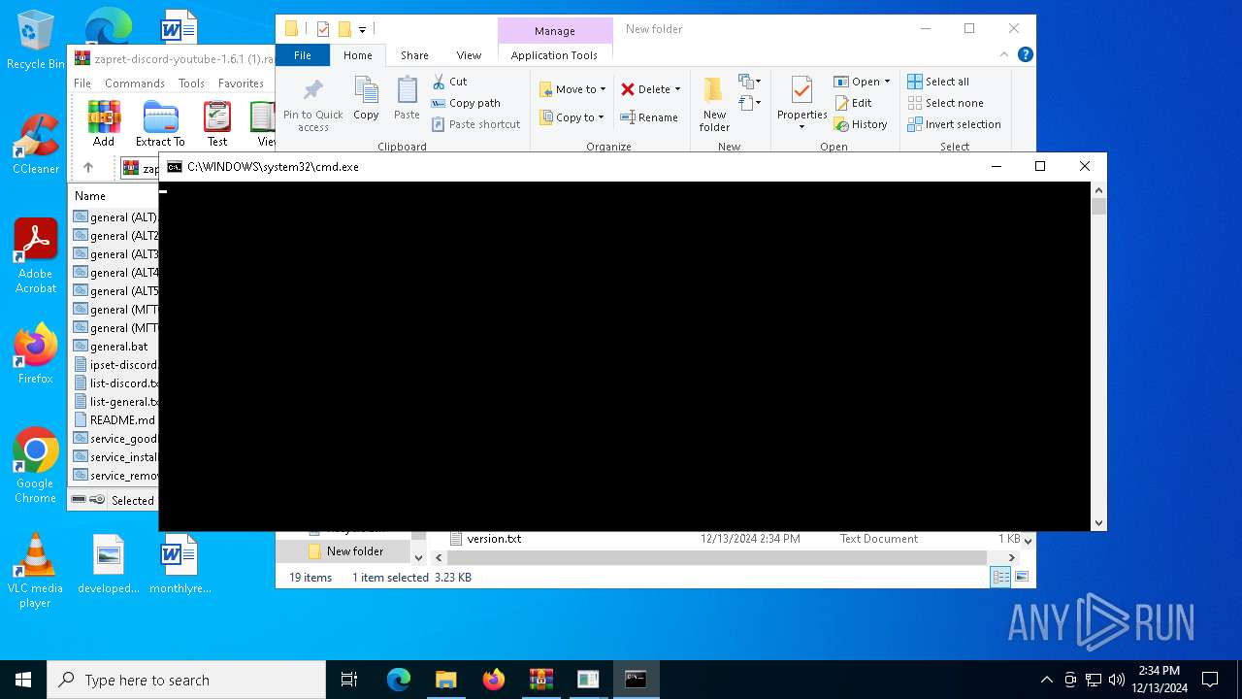Viewport: 1242px width, 699px height.
Task: Click the cmd window vertical scrollbar
Action: tap(1098, 356)
